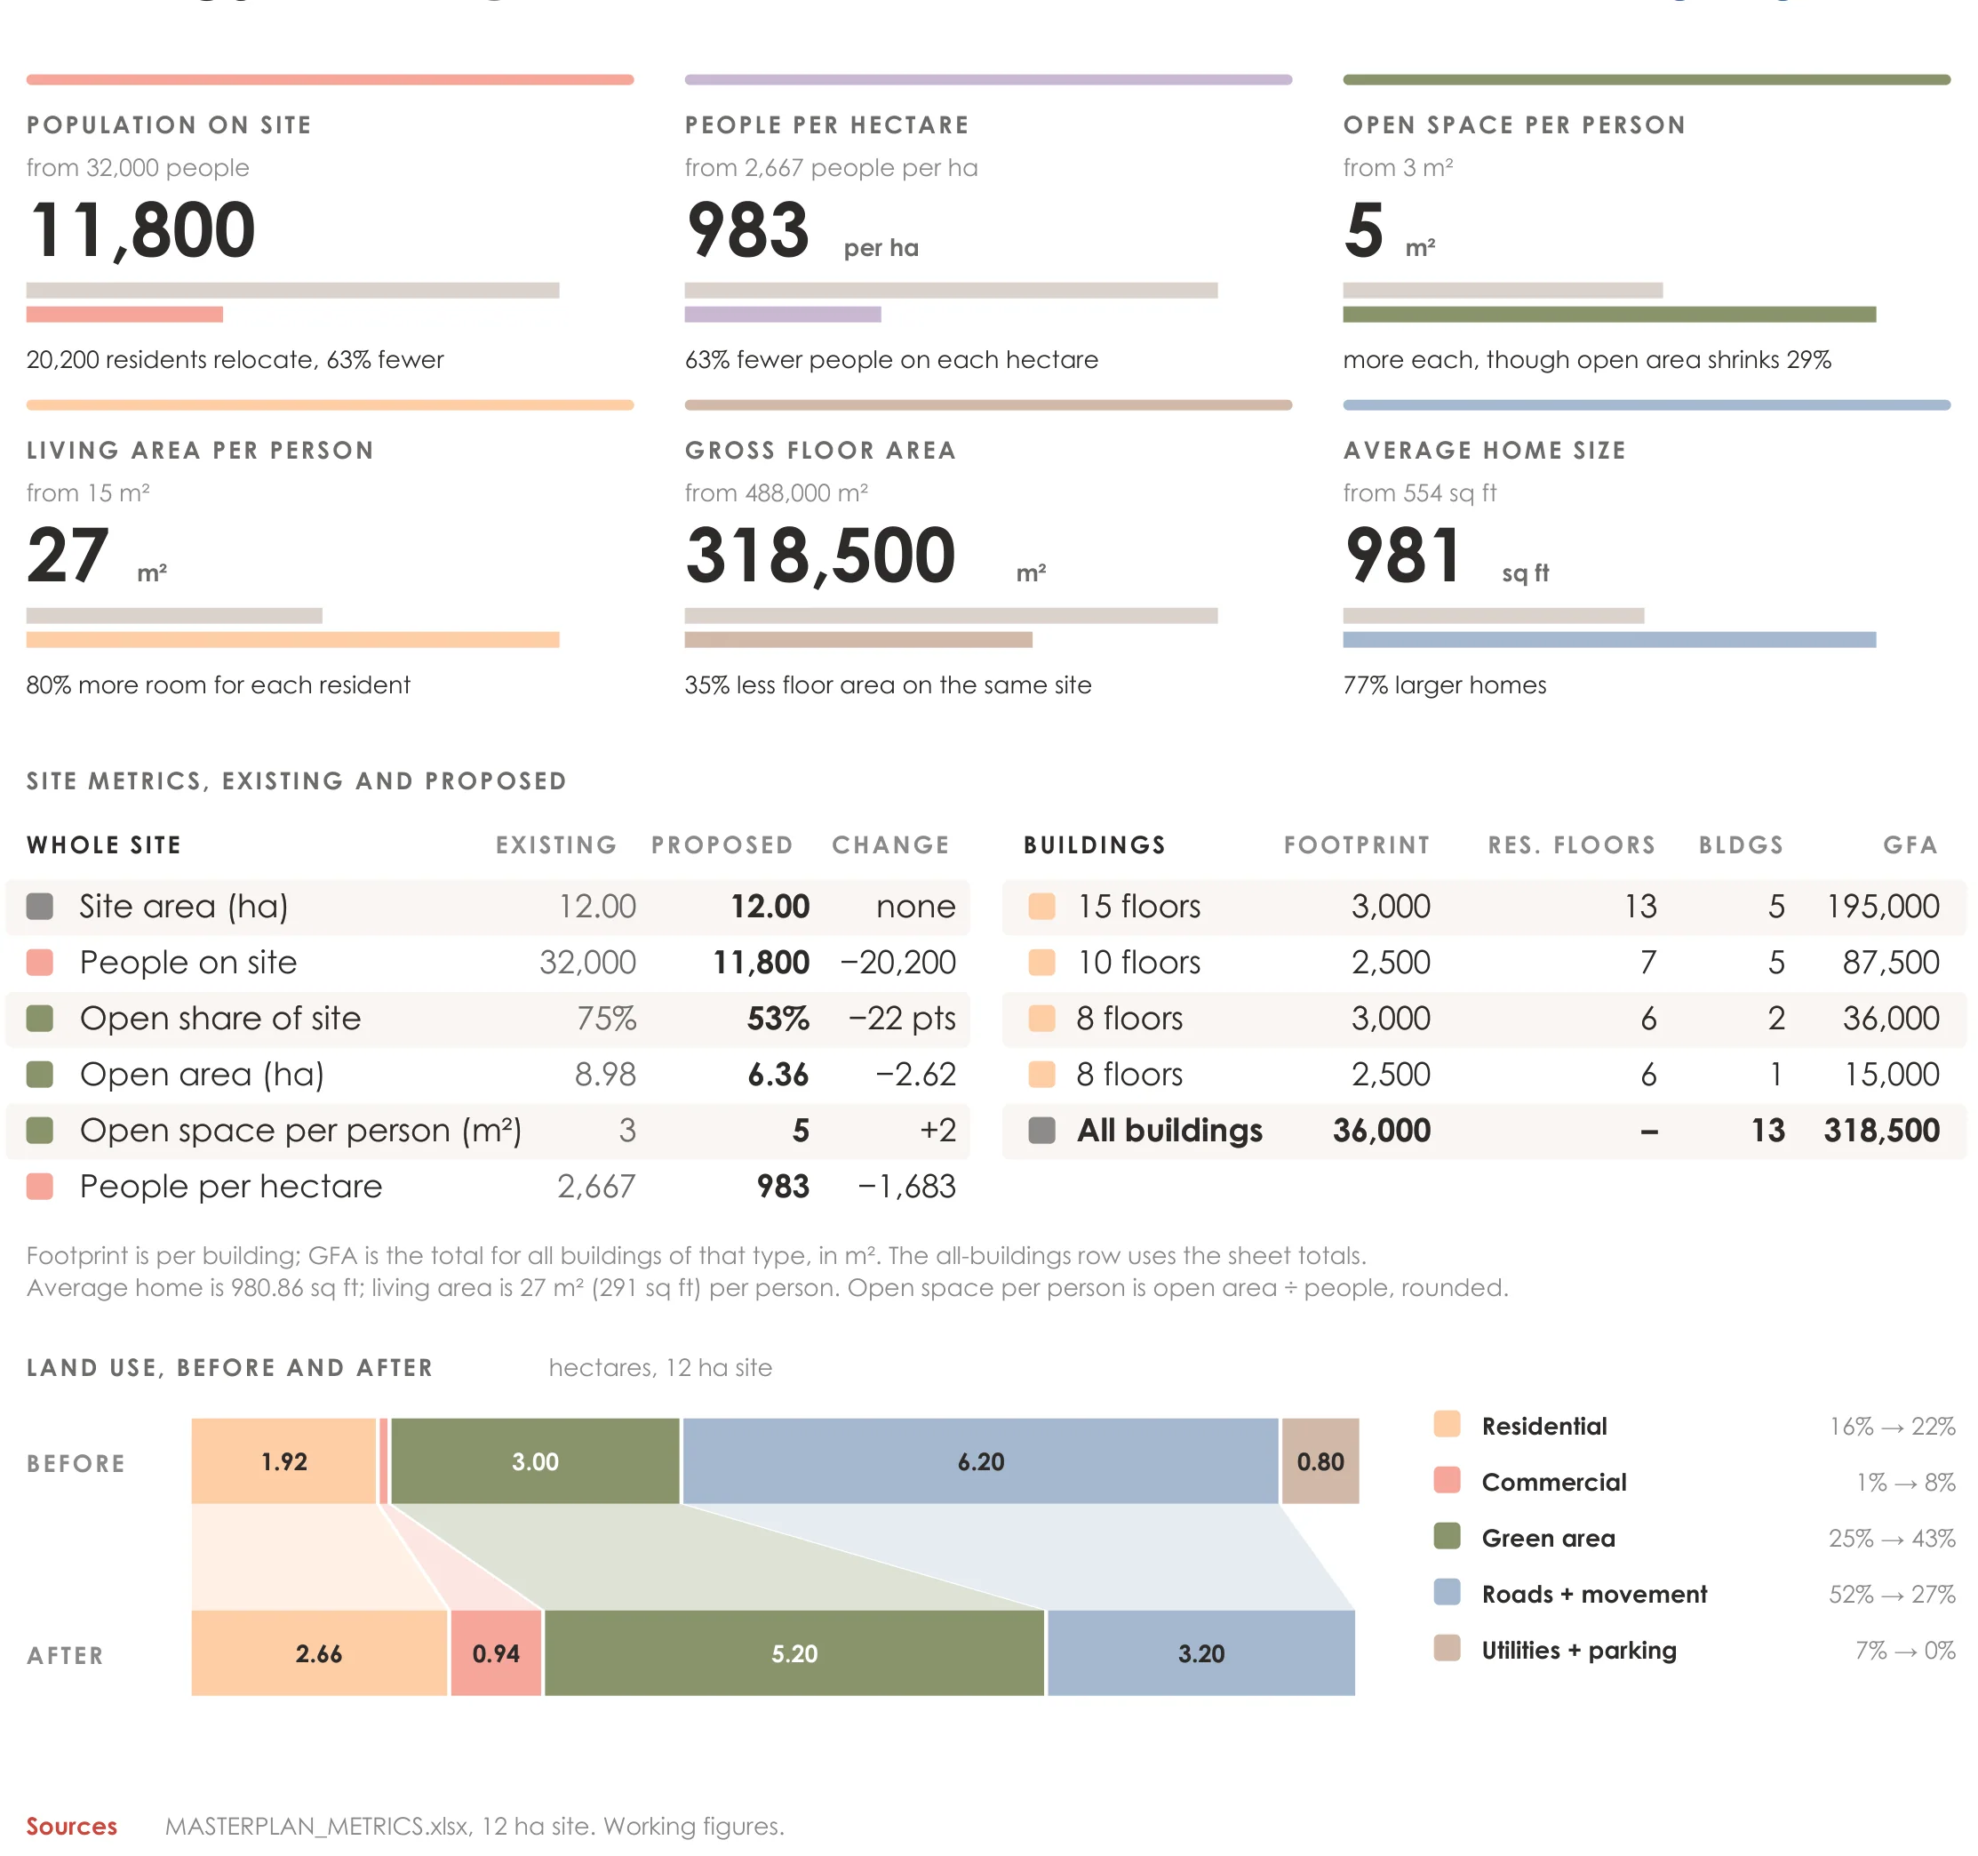Click the 195,000 GFA cell
The image size is (1978, 1856).
1883,907
